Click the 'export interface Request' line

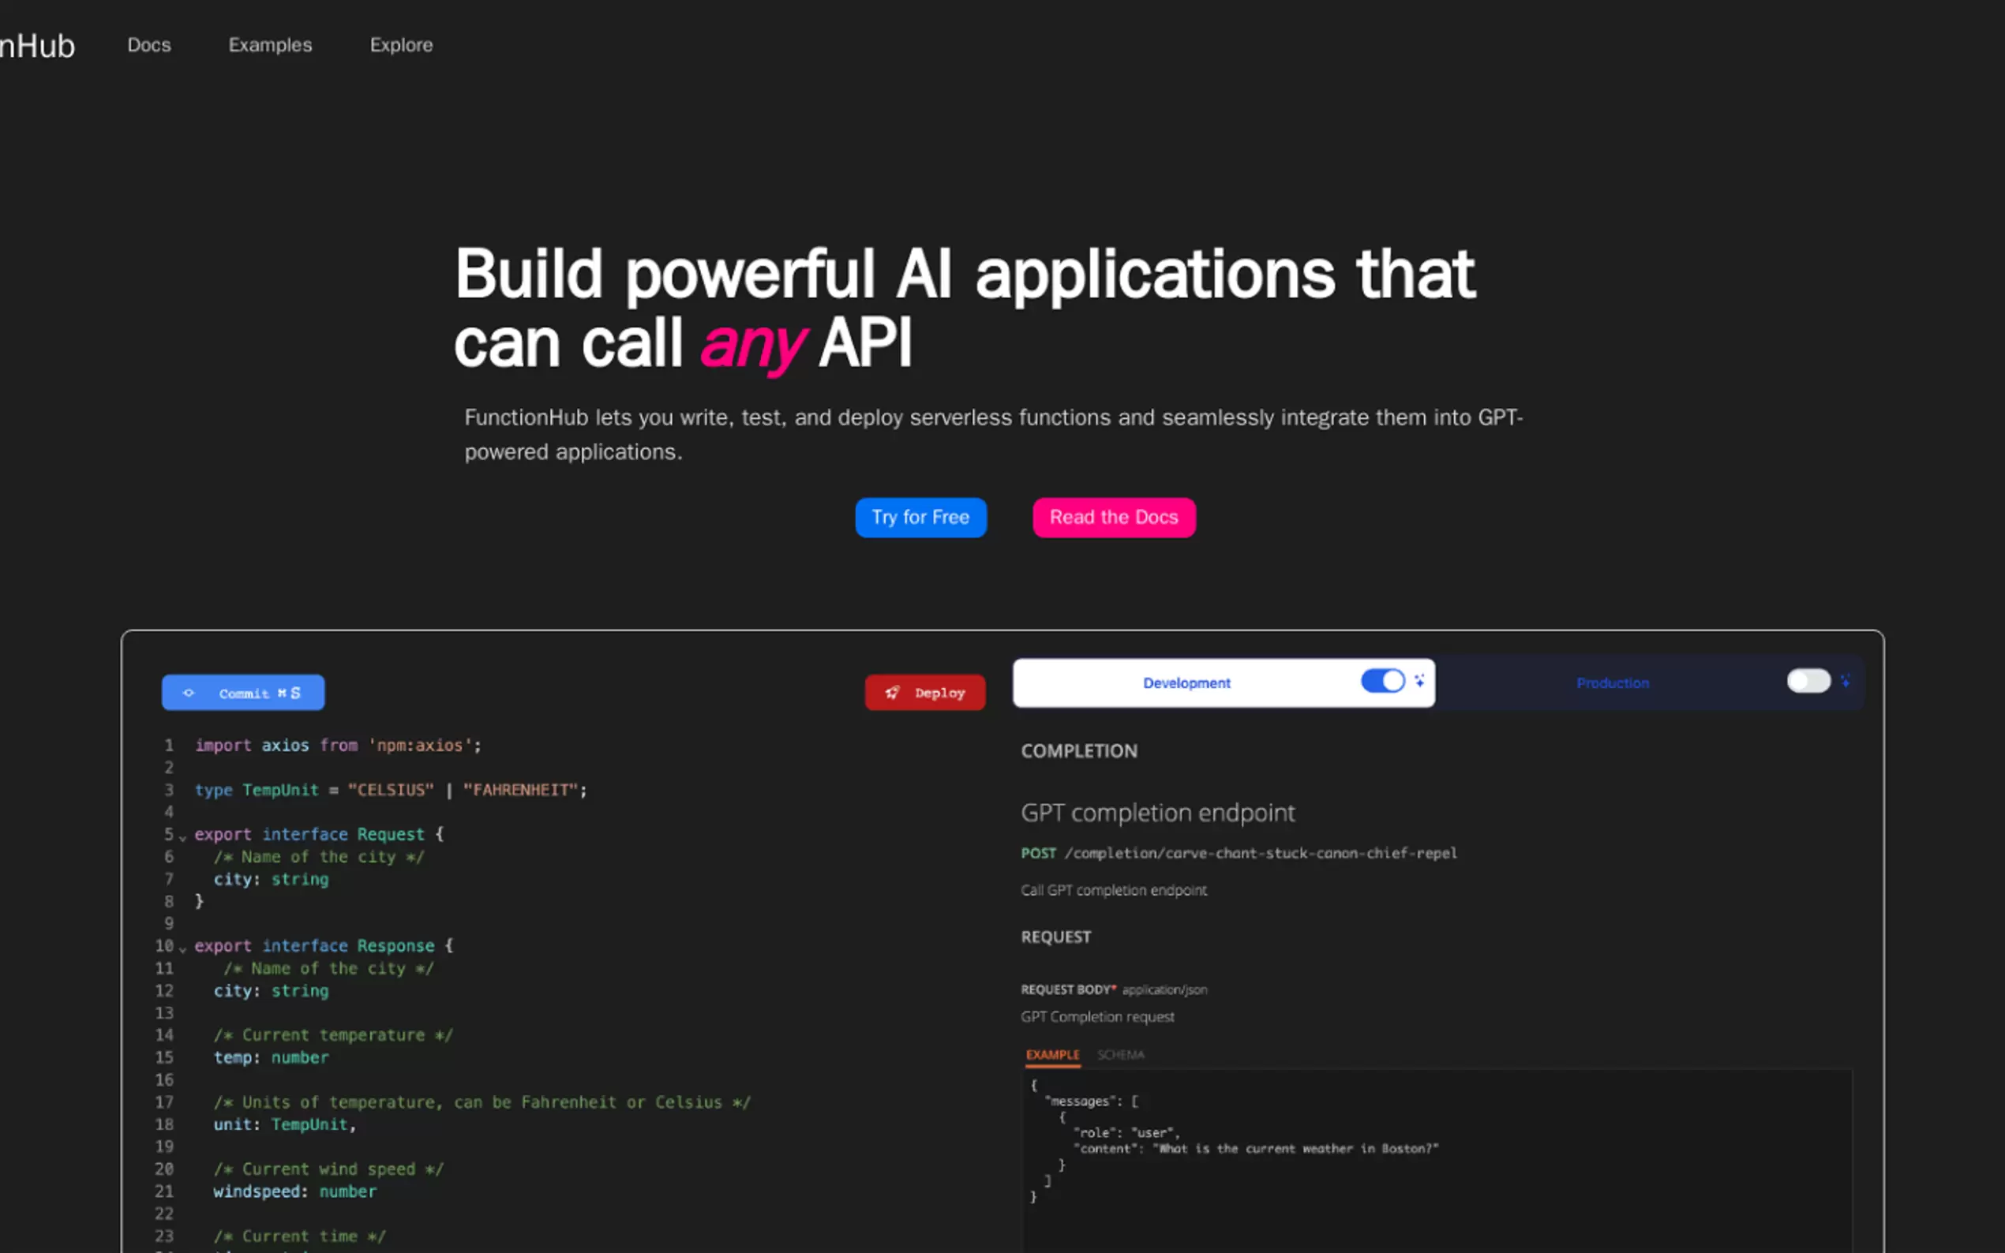319,835
